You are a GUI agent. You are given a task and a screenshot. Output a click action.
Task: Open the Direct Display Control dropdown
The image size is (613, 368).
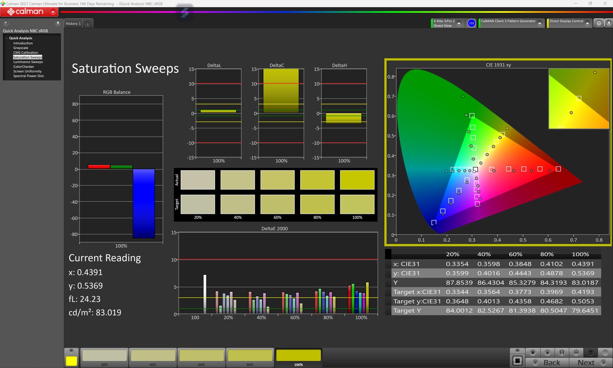tap(587, 23)
